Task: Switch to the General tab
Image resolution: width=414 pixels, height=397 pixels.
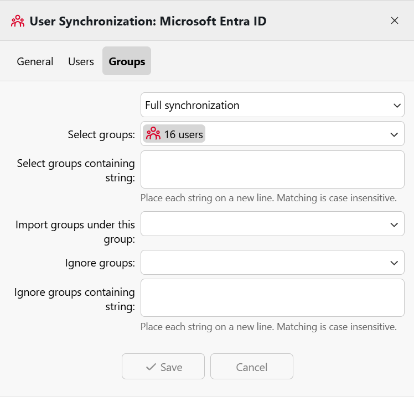Action: (35, 61)
